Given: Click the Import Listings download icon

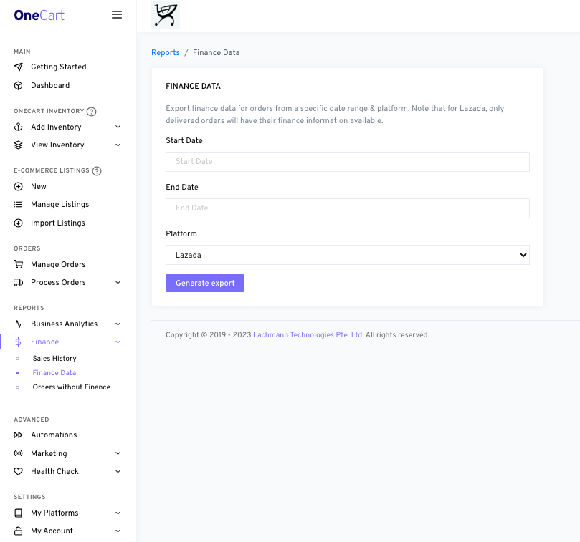Looking at the screenshot, I should (x=19, y=223).
